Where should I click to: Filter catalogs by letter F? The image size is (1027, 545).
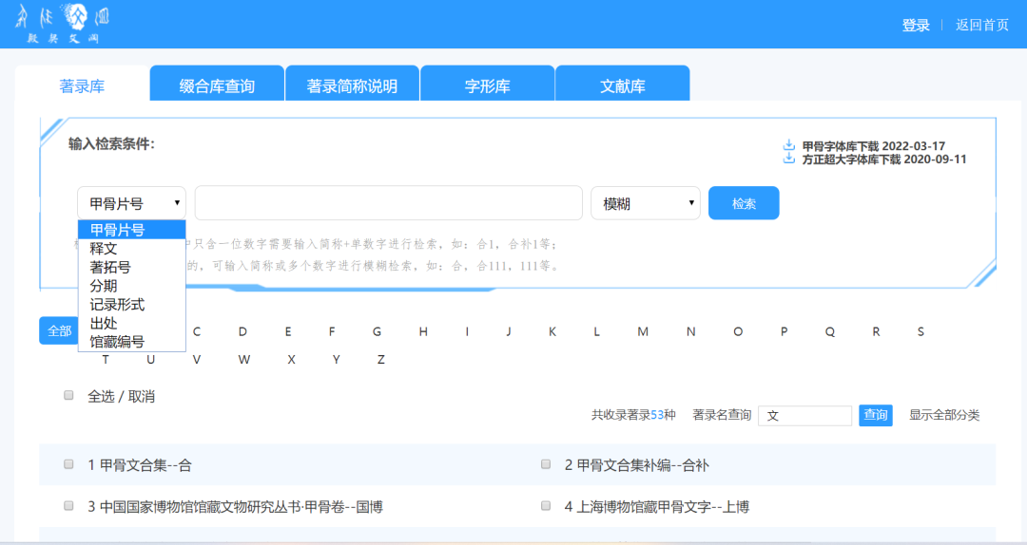pos(332,331)
